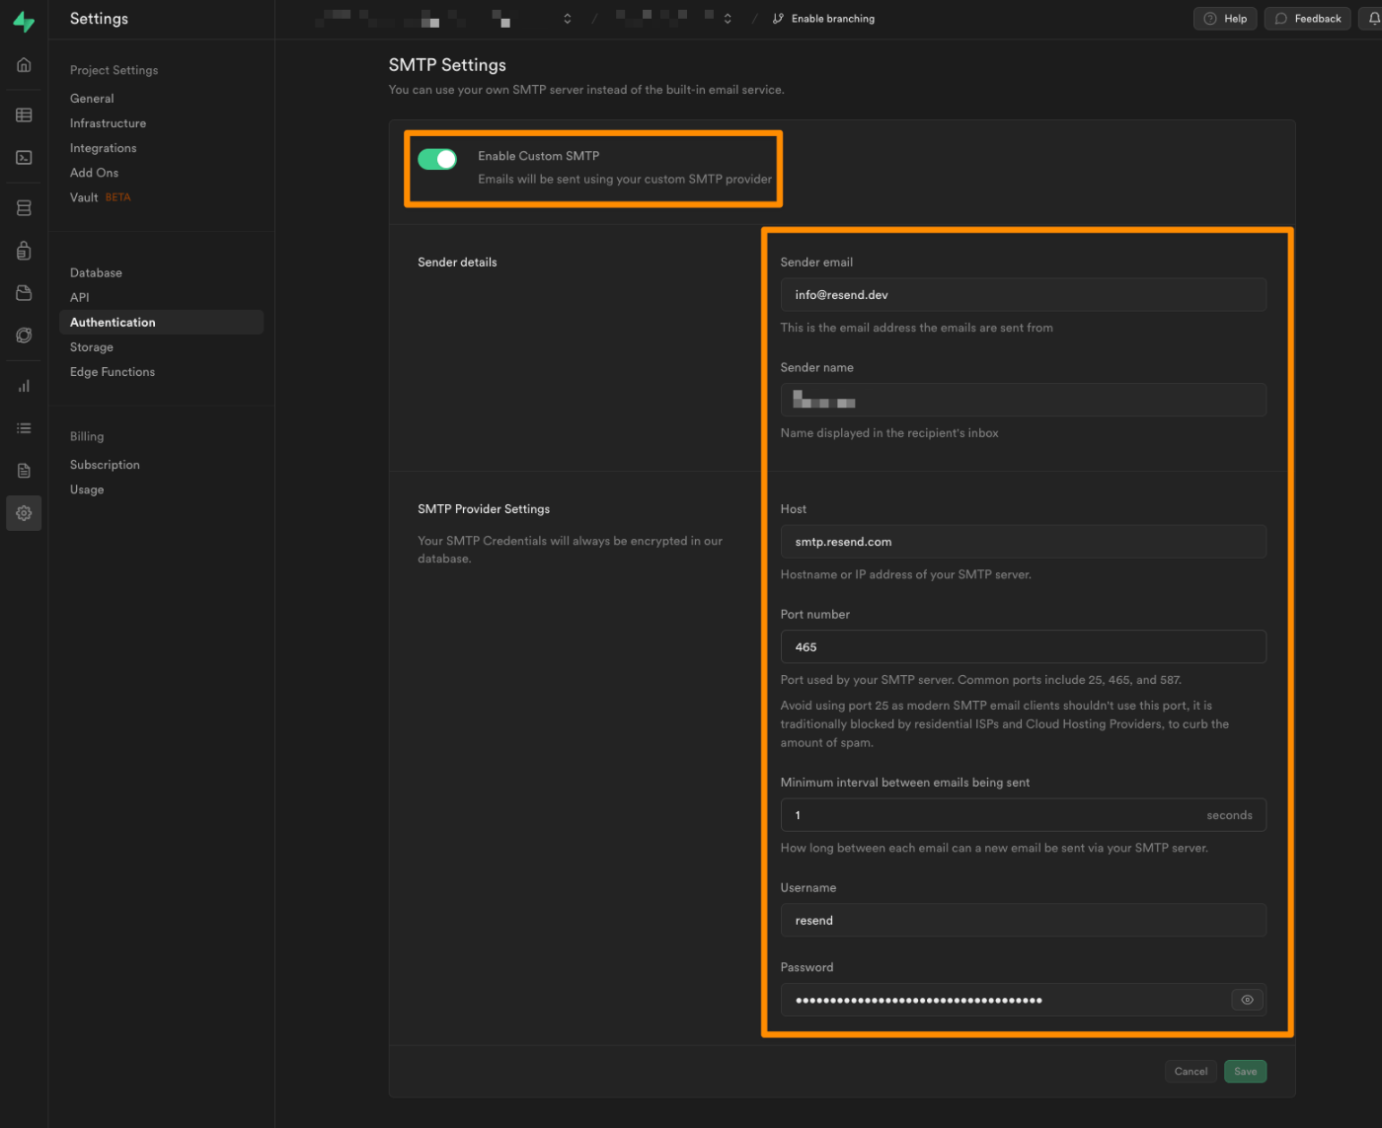Open the SQL Editor terminal icon
Viewport: 1382px width, 1128px height.
(24, 158)
